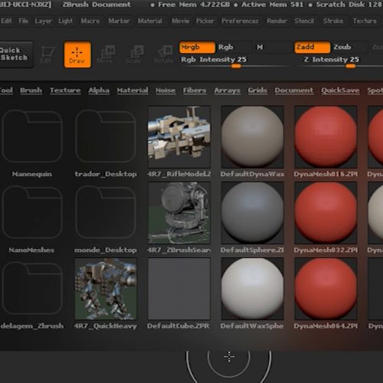Open the delagem_Zbrush folder
This screenshot has height=383, width=383.
[x=32, y=288]
